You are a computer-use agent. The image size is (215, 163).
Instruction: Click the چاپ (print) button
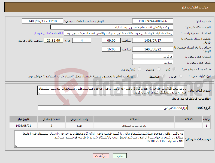coord(120,156)
